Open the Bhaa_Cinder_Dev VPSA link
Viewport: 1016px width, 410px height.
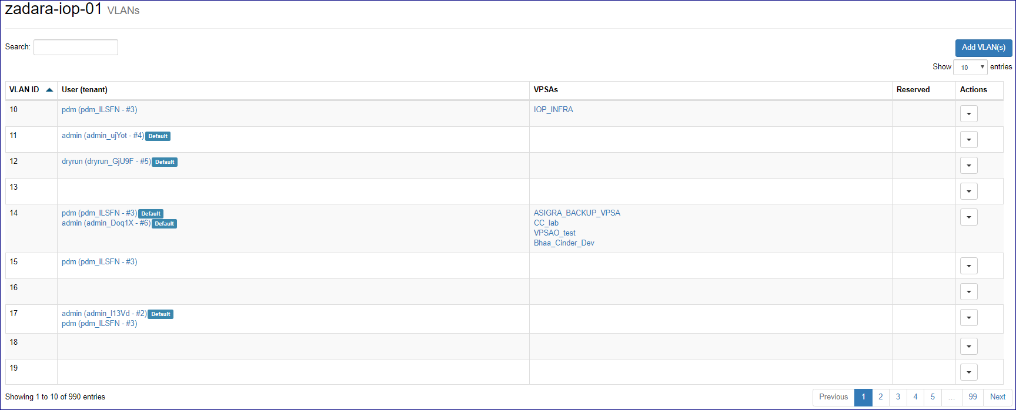click(564, 243)
